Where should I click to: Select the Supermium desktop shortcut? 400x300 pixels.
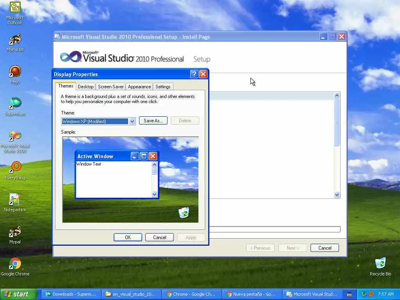coord(15,107)
